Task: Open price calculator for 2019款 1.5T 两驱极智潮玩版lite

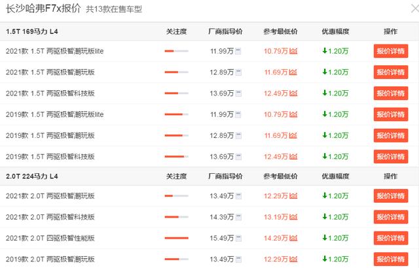Action: click(x=238, y=114)
